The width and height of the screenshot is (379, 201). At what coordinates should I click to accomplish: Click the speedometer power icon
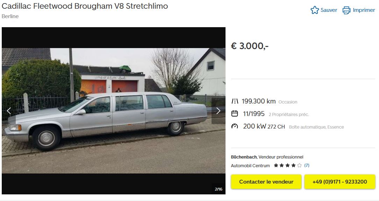point(235,126)
